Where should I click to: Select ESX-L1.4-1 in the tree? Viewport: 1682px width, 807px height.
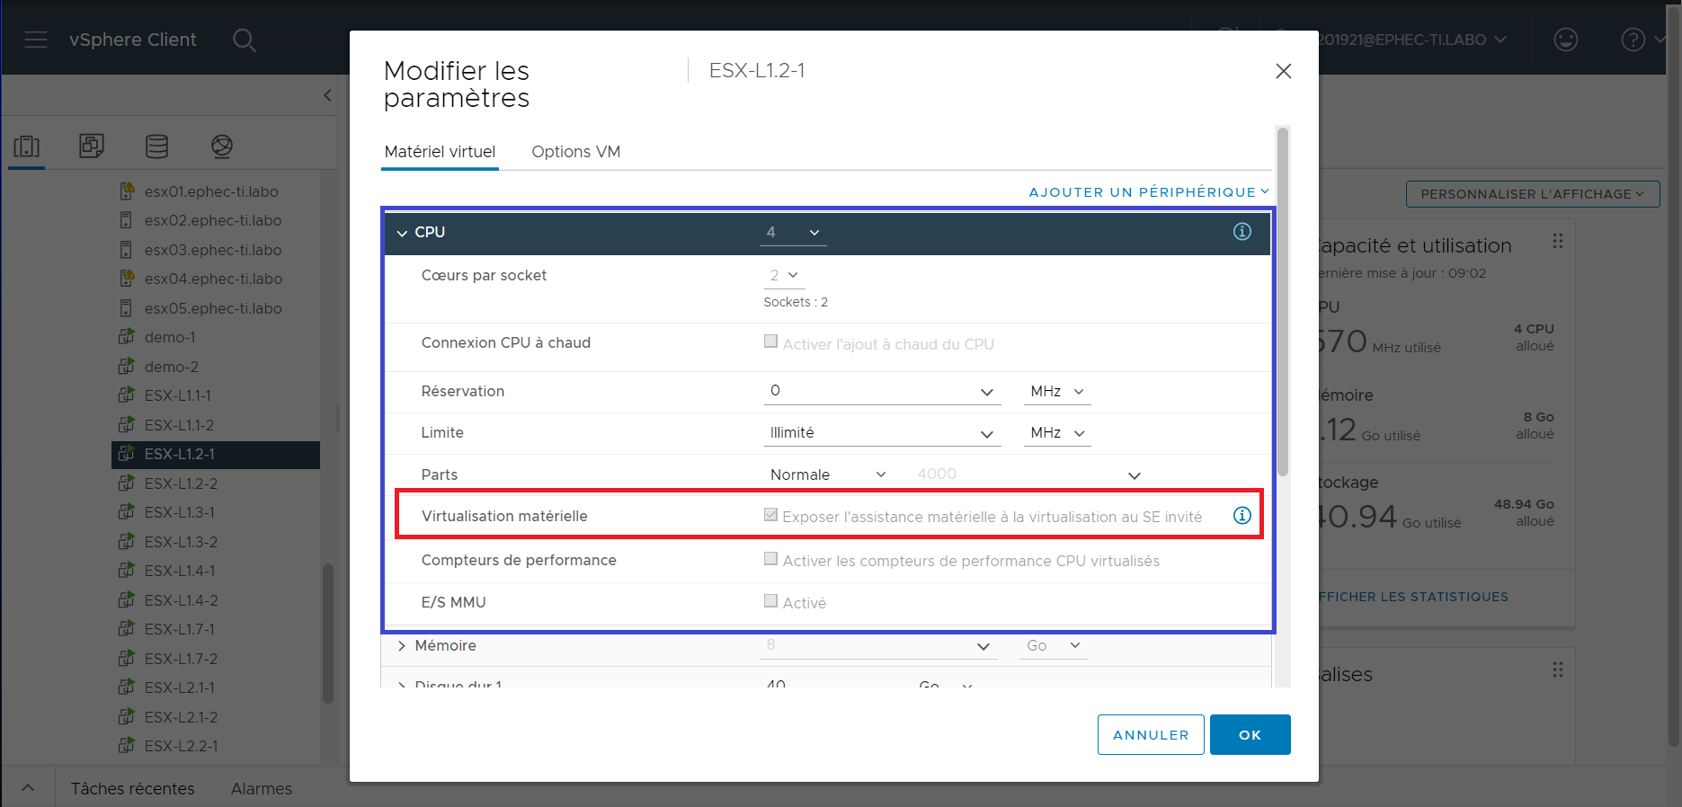[180, 571]
